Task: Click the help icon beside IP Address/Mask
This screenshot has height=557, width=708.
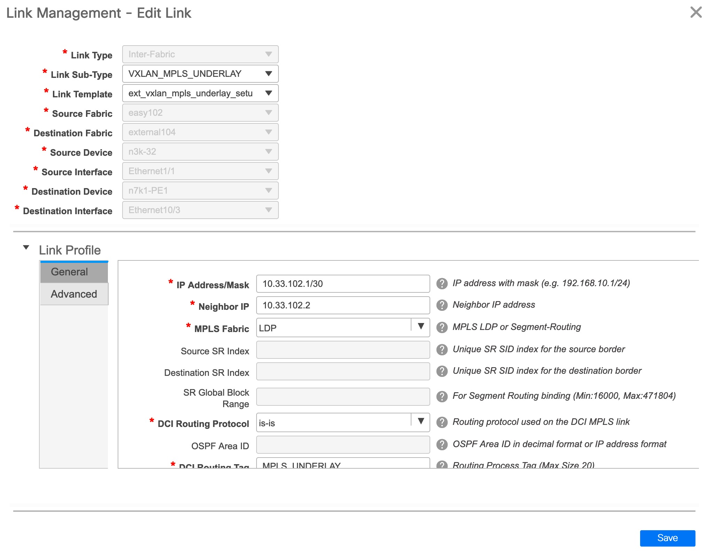Action: point(442,284)
